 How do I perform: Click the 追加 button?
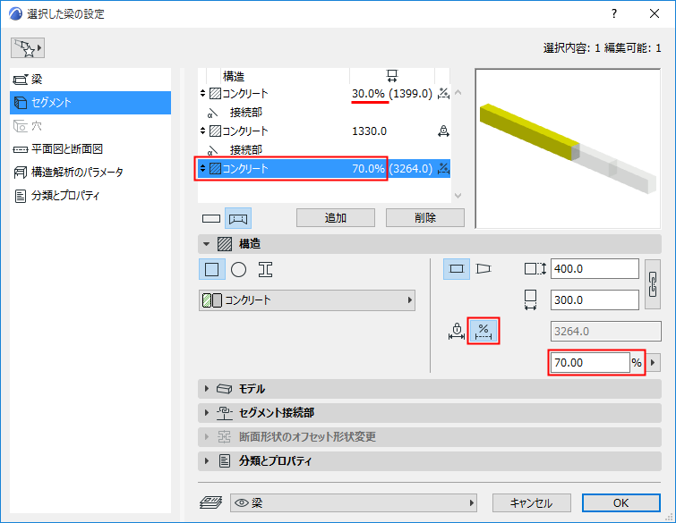[x=336, y=218]
